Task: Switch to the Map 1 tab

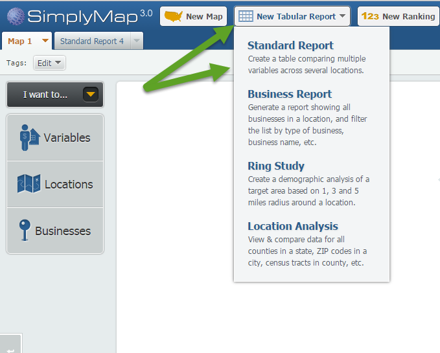Action: coord(19,41)
